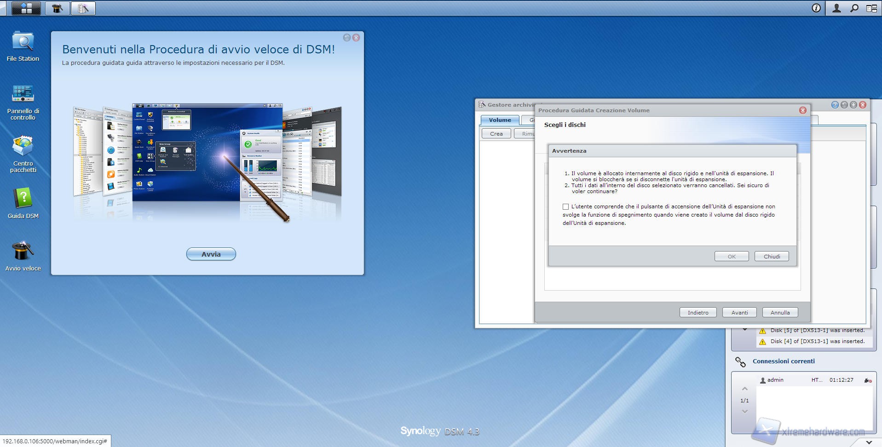Select the Quick Start taskbar item
882x447 pixels.
point(58,8)
